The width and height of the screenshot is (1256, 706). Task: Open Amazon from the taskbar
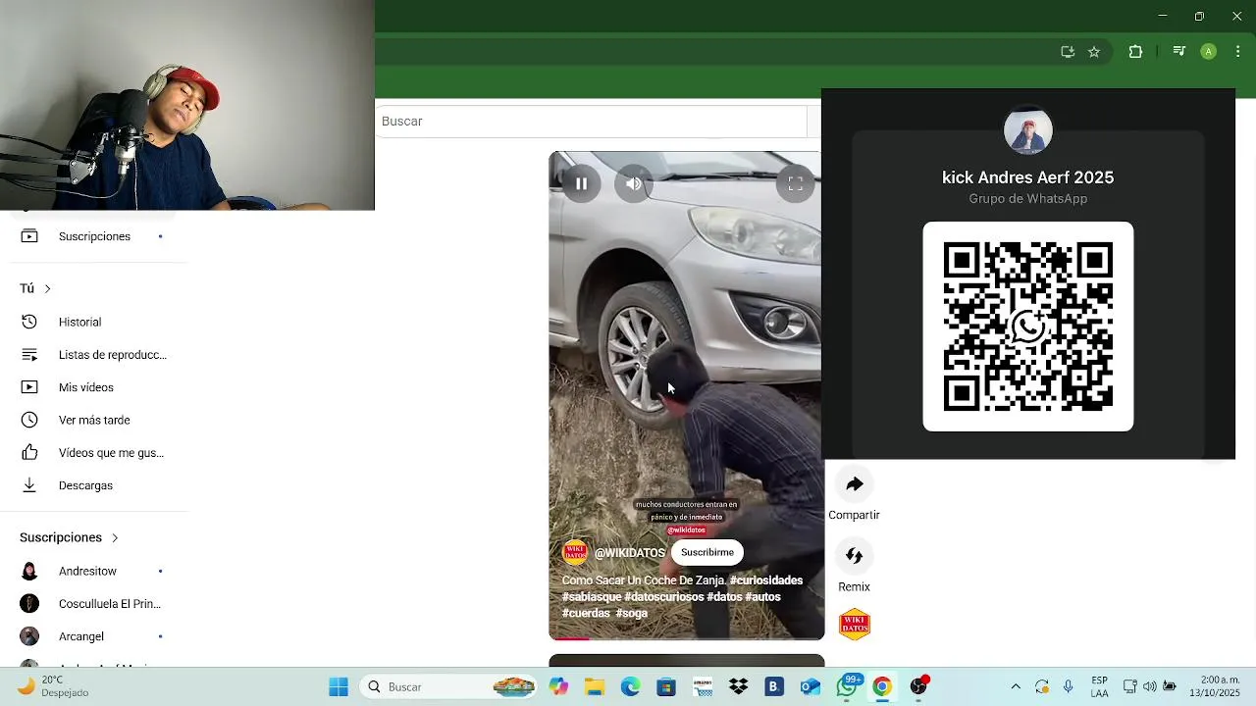[x=703, y=687]
